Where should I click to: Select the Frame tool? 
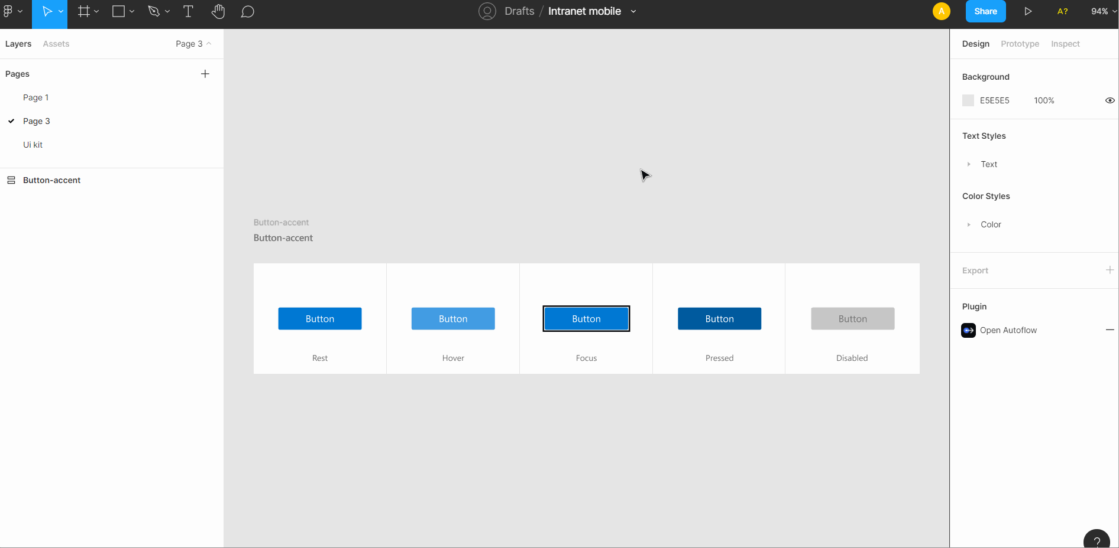coord(85,11)
